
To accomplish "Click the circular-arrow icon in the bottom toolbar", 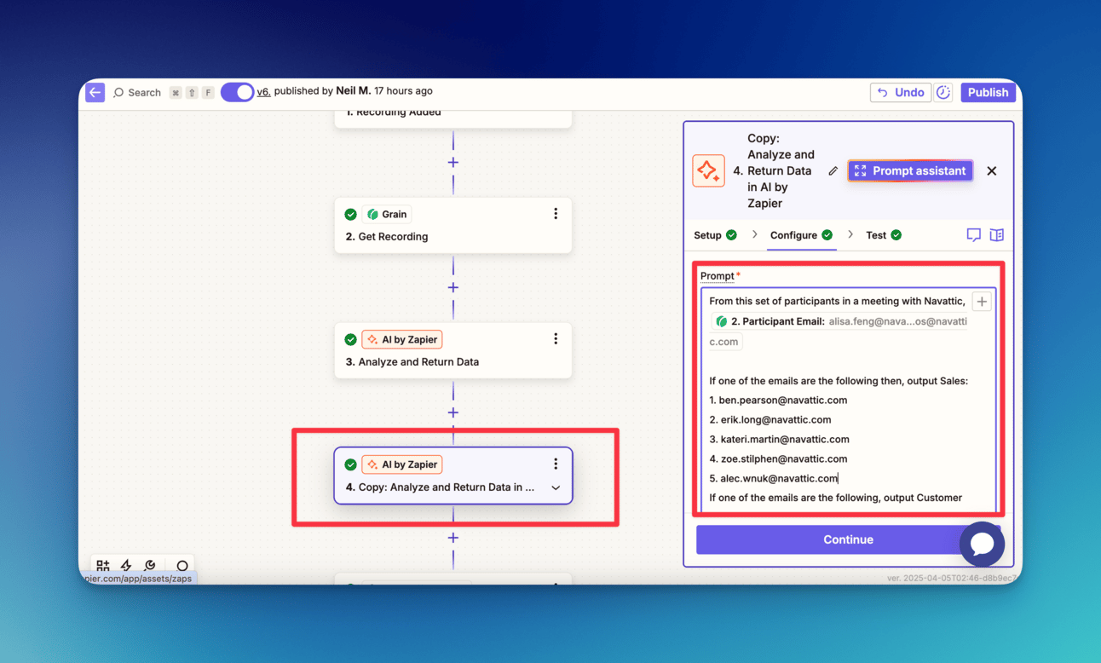I will coord(150,565).
